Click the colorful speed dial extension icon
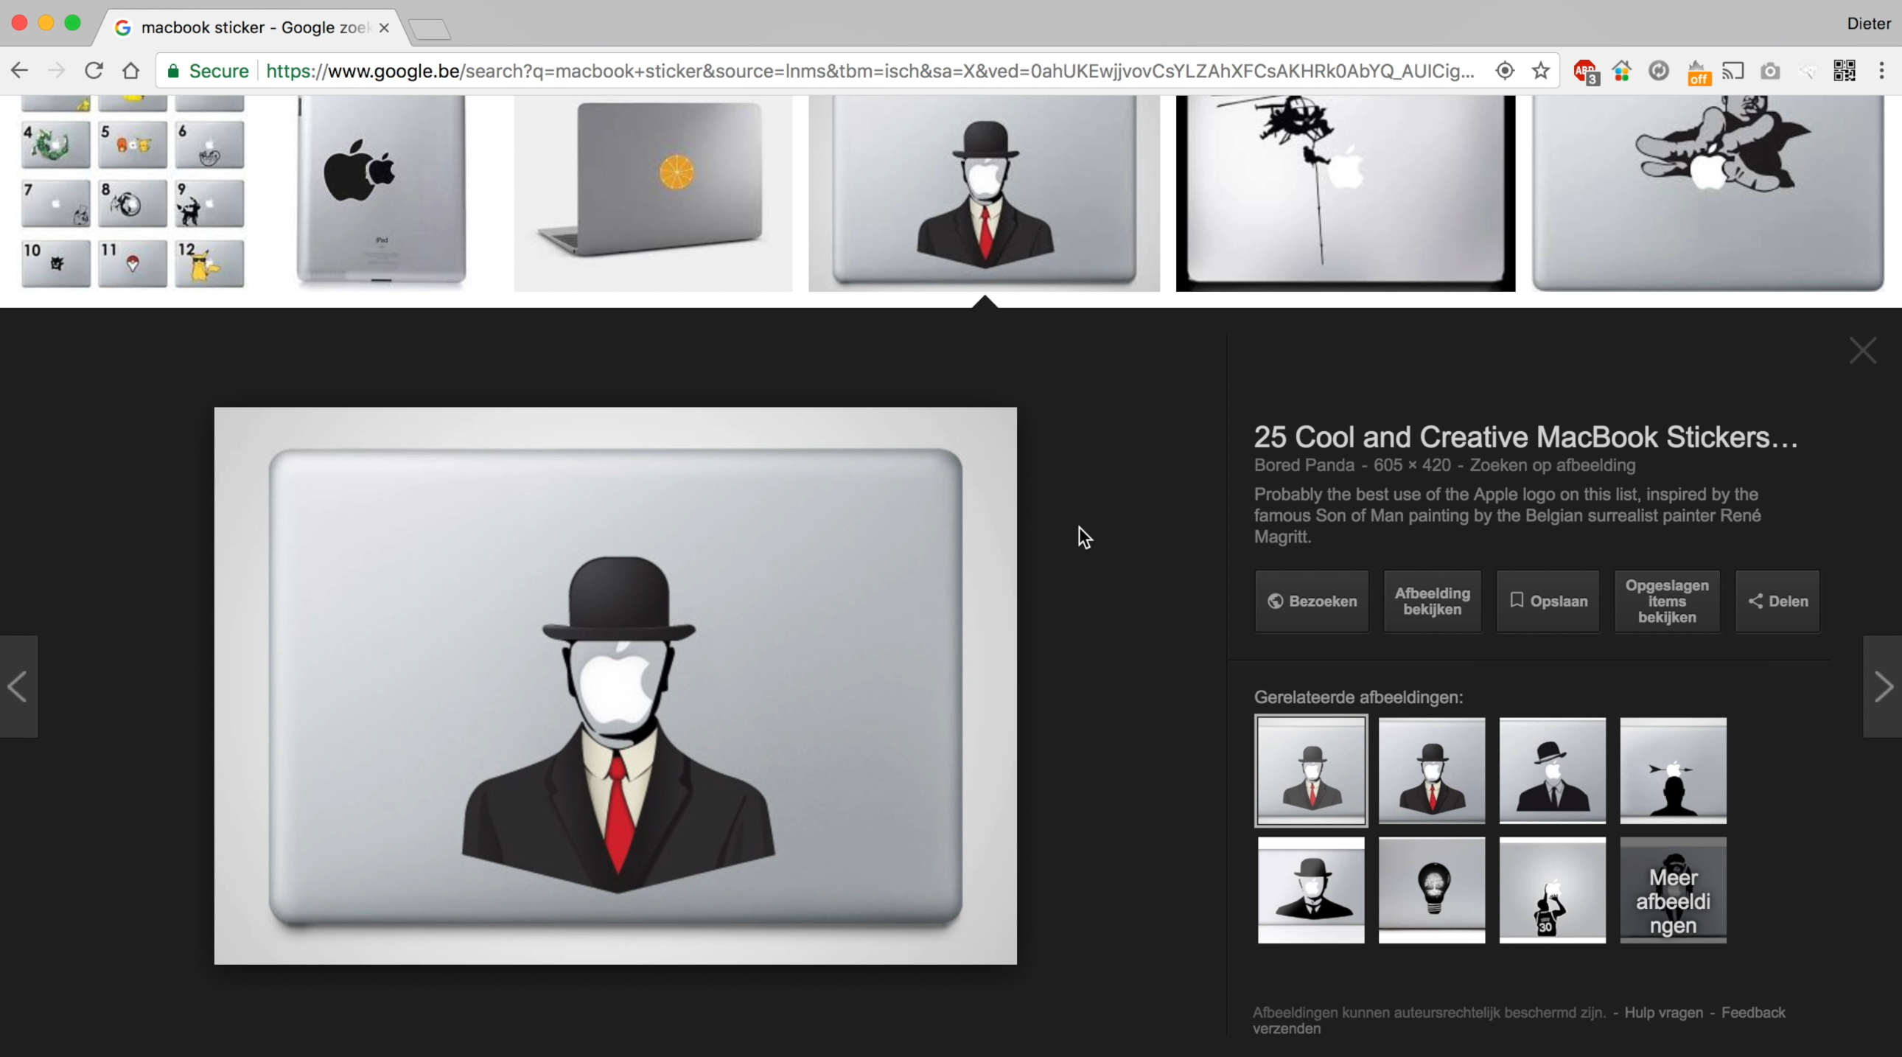1902x1057 pixels. (1621, 71)
